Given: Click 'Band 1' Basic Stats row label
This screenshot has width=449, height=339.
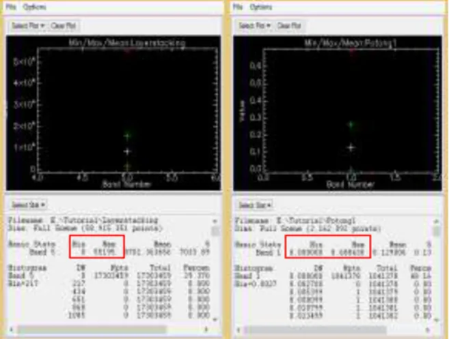Looking at the screenshot, I should pos(269,252).
